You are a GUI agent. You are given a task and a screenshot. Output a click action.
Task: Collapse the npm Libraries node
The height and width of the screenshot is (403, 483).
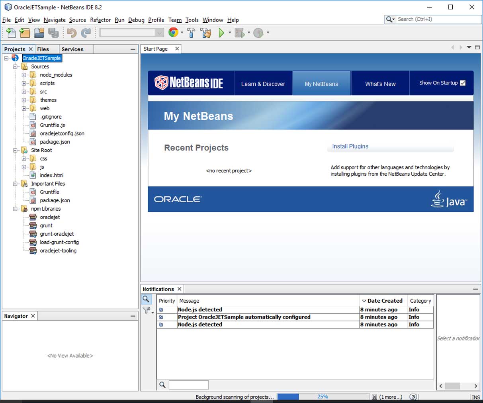tap(15, 209)
